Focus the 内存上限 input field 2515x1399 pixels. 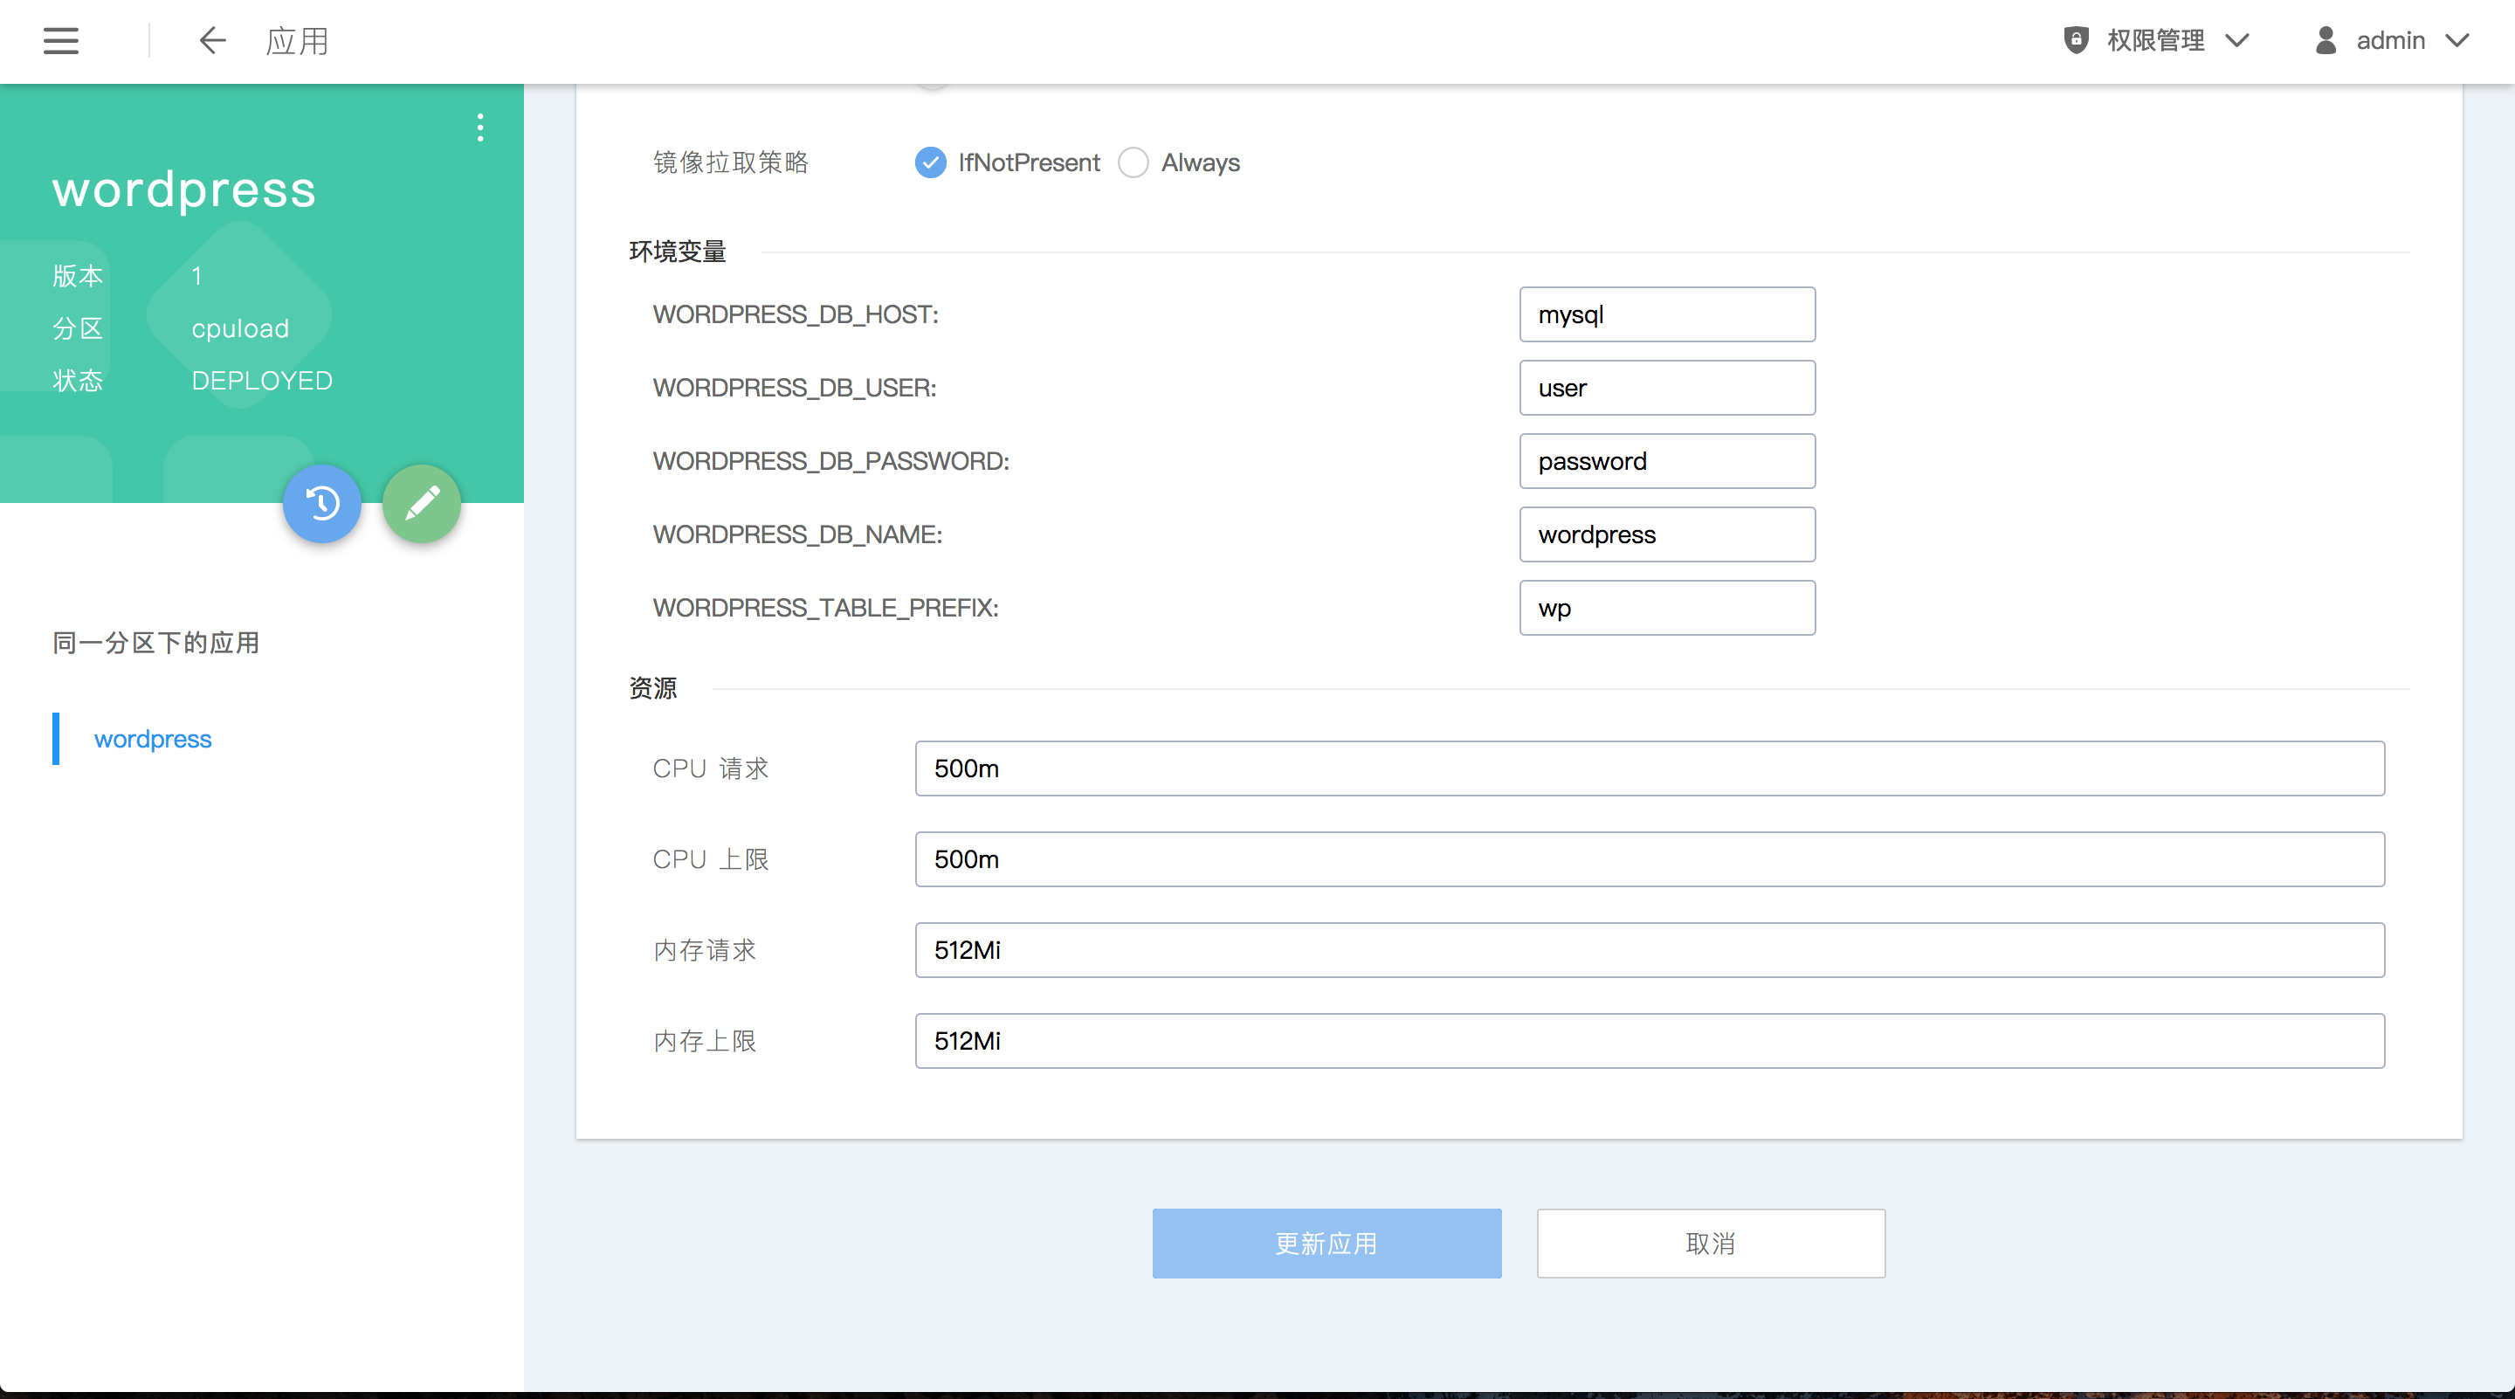pyautogui.click(x=1649, y=1041)
